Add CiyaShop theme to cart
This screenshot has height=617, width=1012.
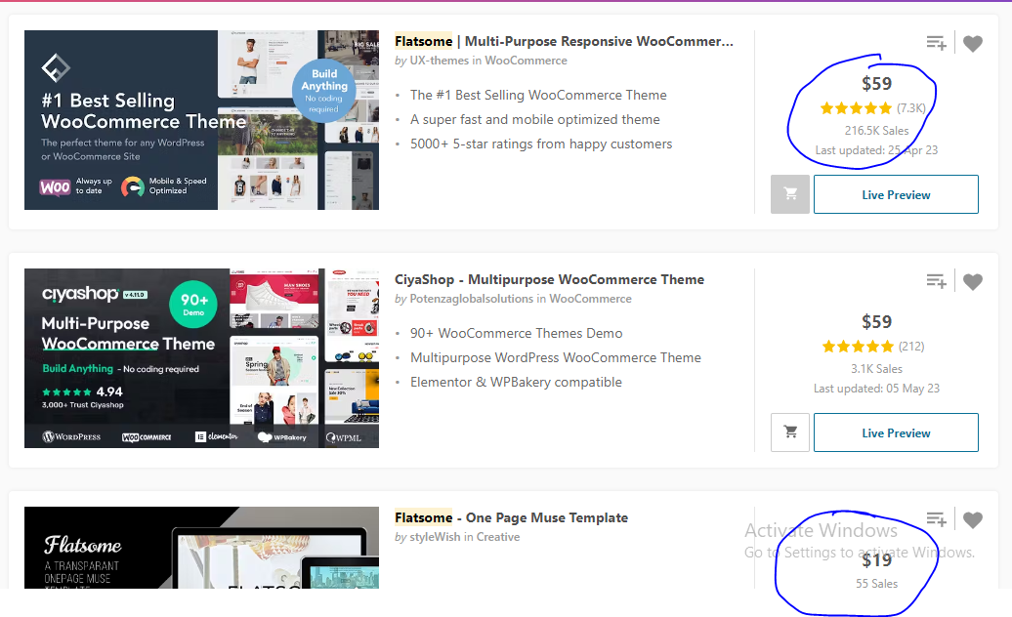[790, 432]
